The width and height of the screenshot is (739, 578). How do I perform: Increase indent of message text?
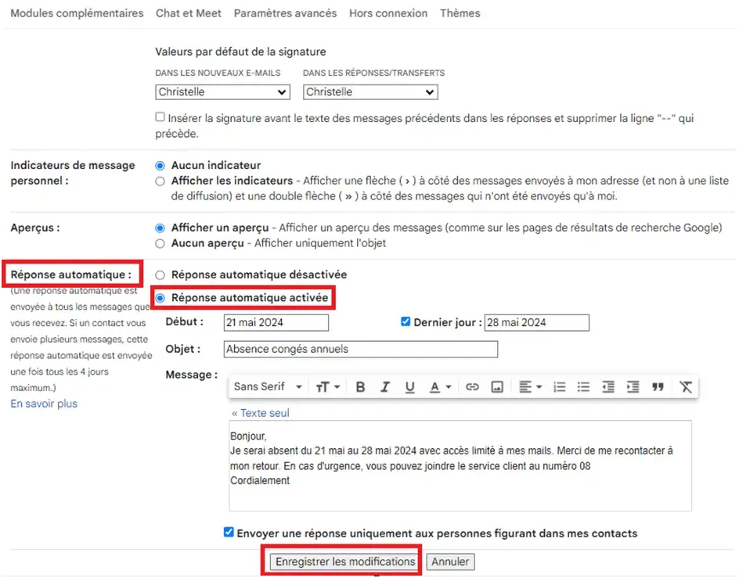pyautogui.click(x=633, y=386)
